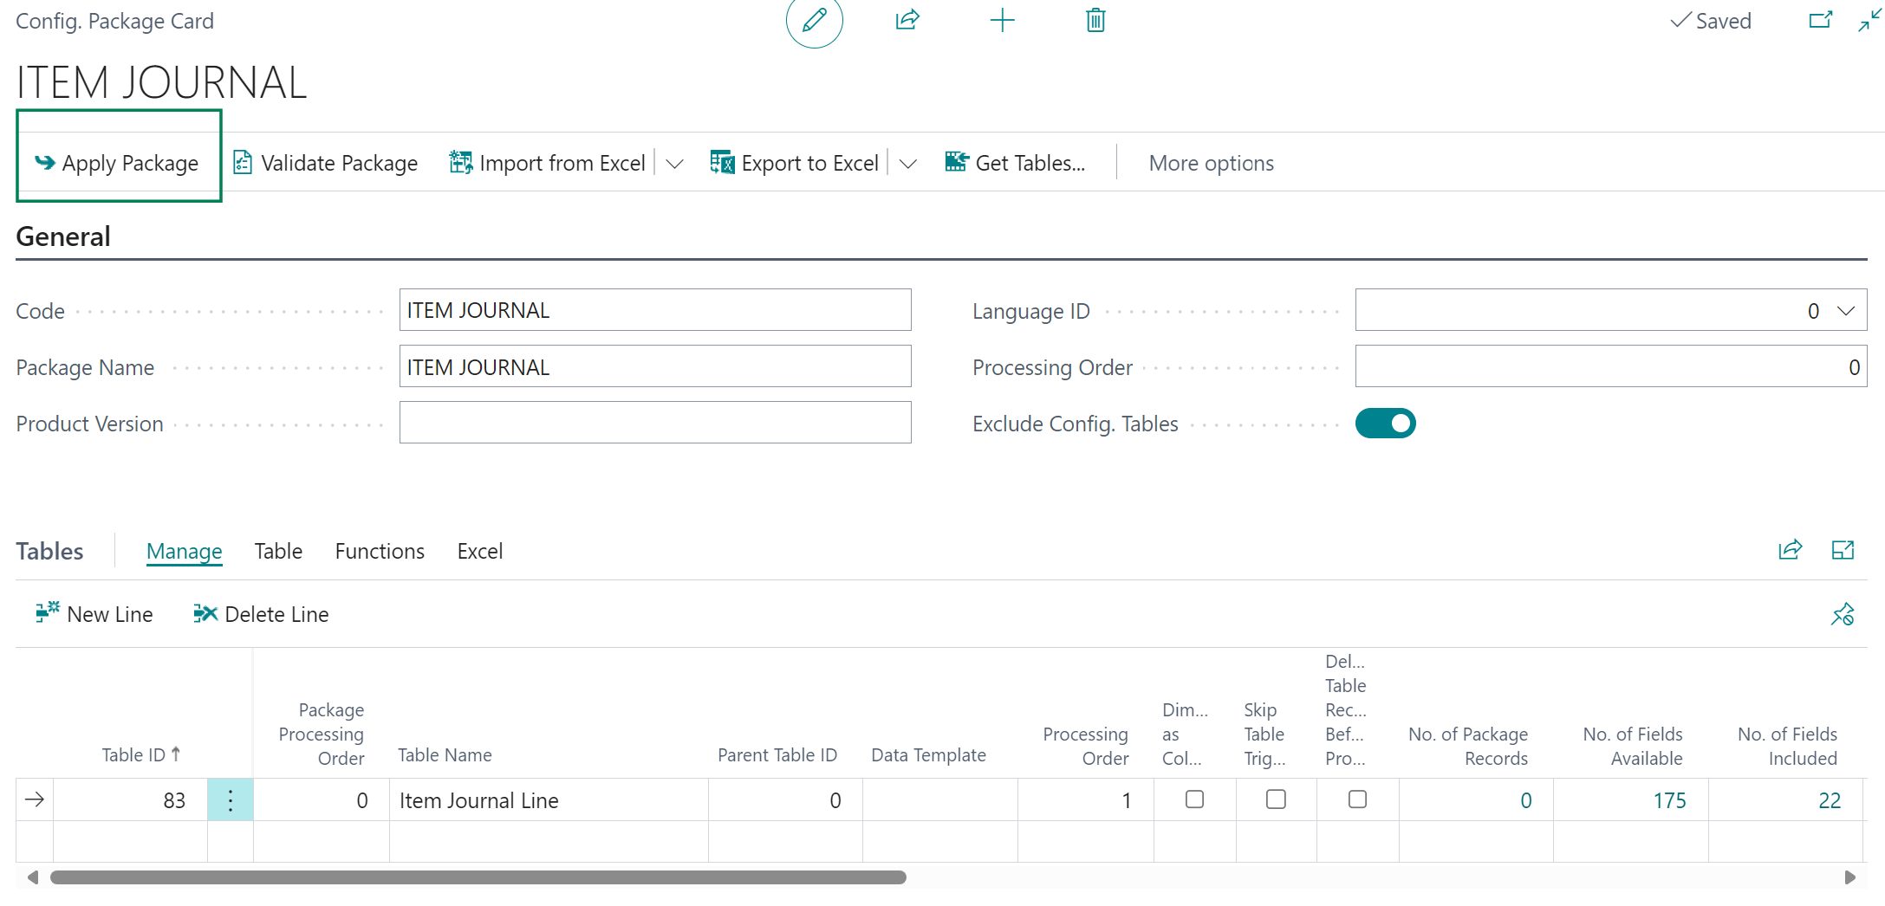Open Language ID dropdown arrow
This screenshot has height=906, width=1885.
click(x=1846, y=311)
